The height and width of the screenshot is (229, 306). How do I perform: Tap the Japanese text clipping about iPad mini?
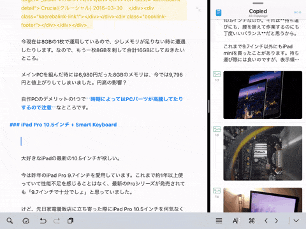(x=261, y=53)
